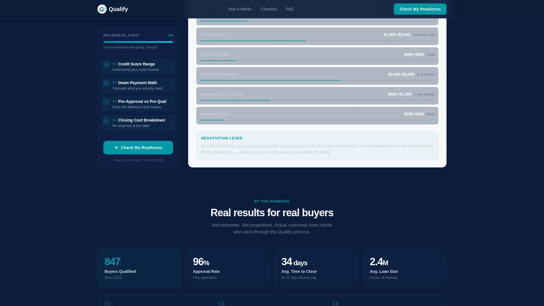Image resolution: width=544 pixels, height=306 pixels.
Task: Click the header Check My Readiness button
Action: (x=420, y=9)
